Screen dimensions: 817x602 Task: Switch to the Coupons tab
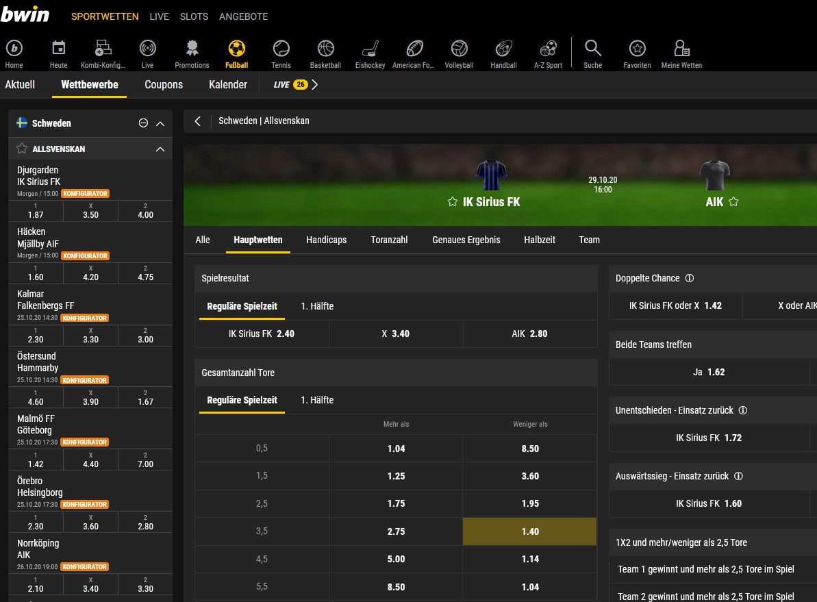coord(164,84)
